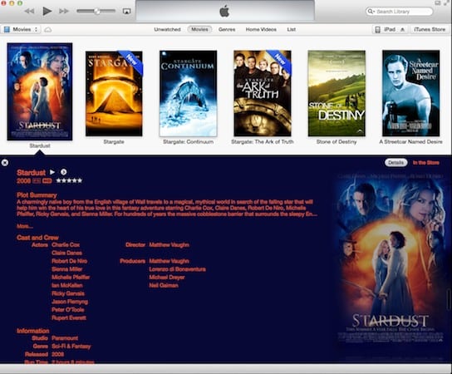Viewport: 452px width, 374px height.
Task: Click director name Matthew Vaughn
Action: 169,245
